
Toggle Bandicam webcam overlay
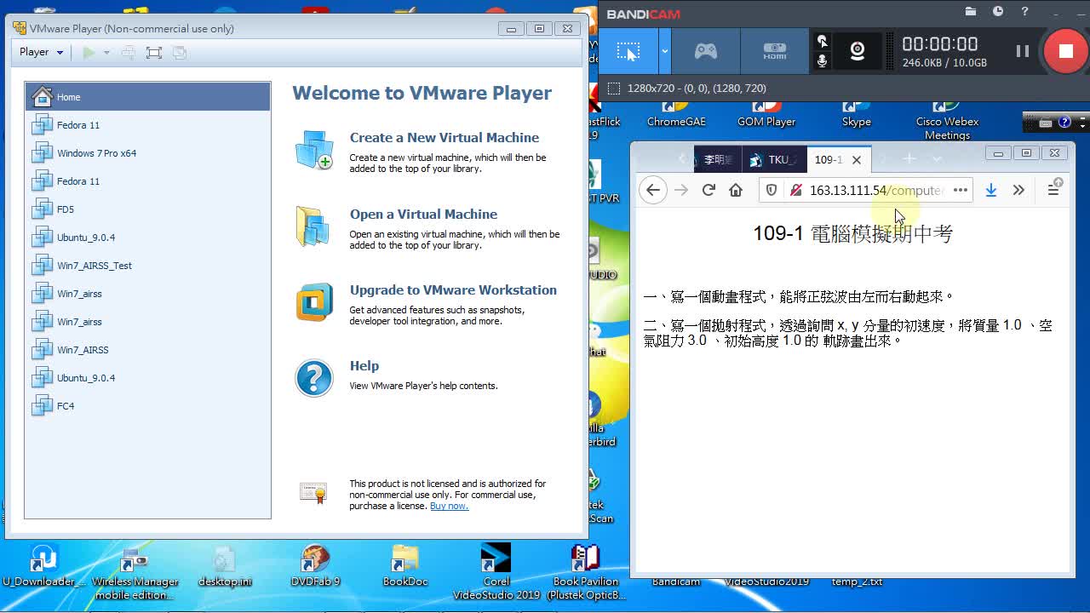[858, 51]
